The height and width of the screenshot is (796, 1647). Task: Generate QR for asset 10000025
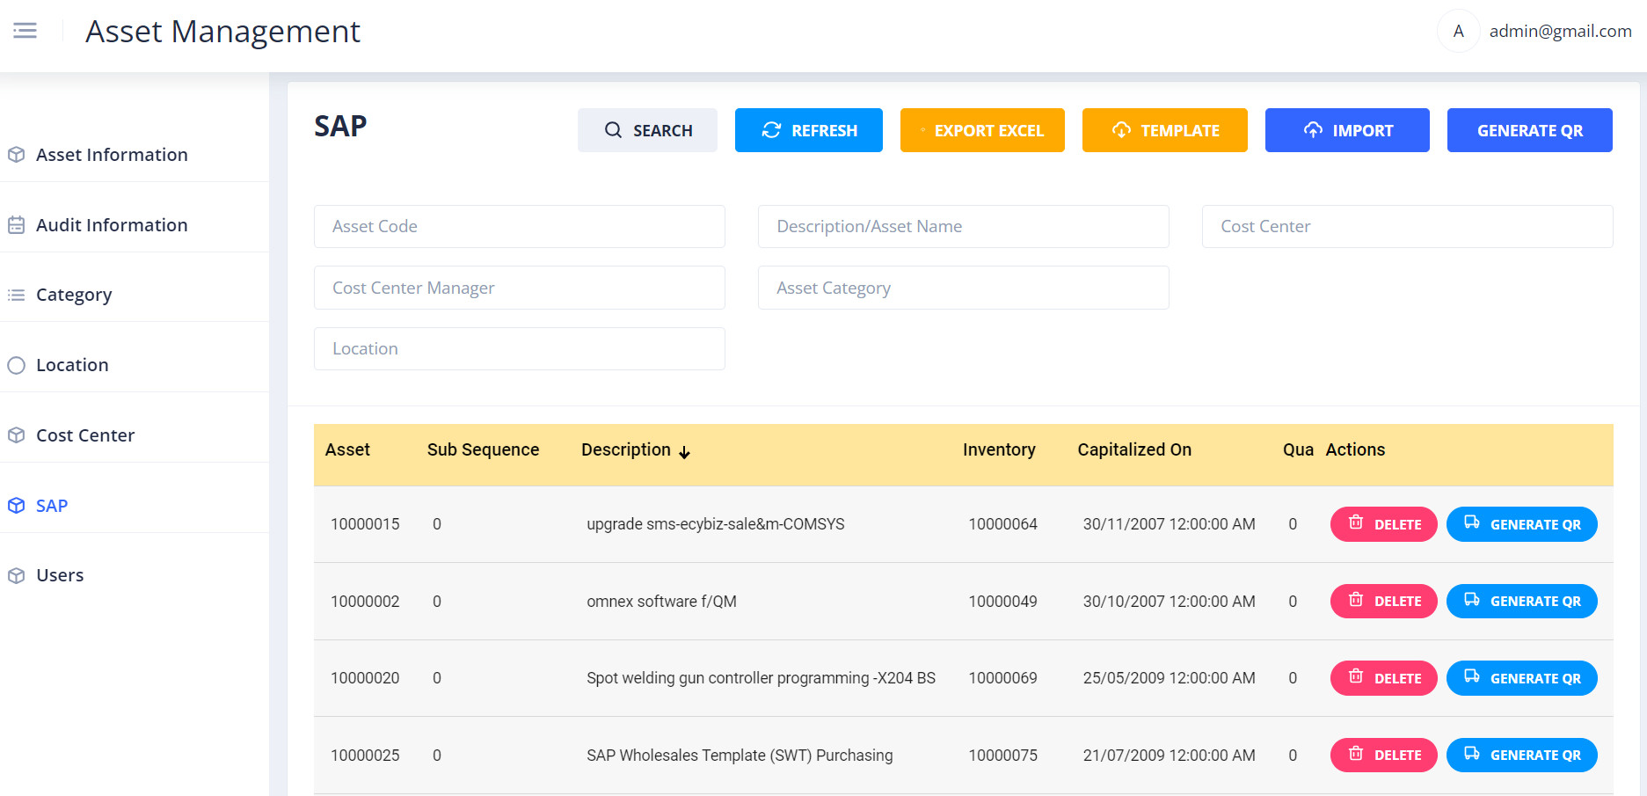[1522, 756]
